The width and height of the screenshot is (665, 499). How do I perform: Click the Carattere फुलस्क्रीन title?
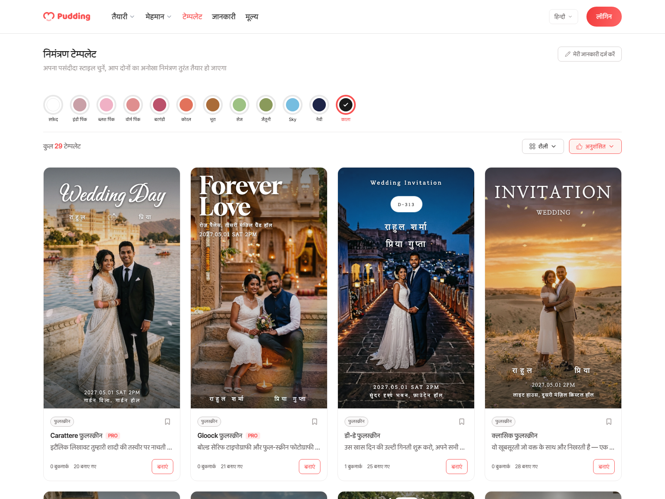click(76, 435)
